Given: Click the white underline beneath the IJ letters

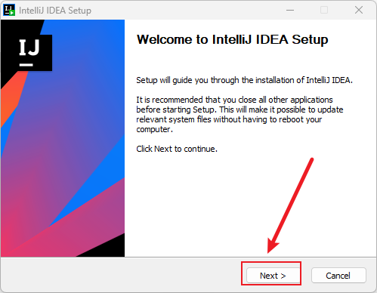Looking at the screenshot, I should pos(26,65).
